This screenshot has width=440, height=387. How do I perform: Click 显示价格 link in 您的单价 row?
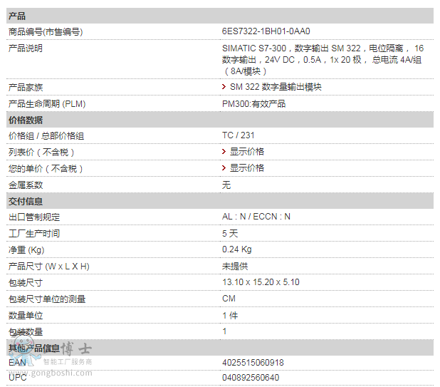tap(247, 168)
